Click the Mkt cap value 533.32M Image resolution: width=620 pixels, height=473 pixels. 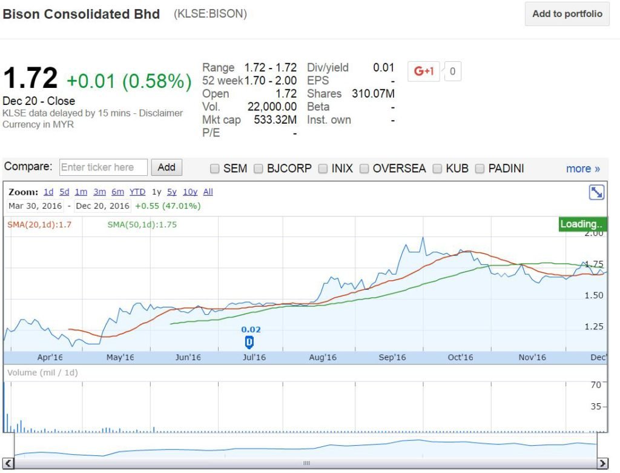275,119
